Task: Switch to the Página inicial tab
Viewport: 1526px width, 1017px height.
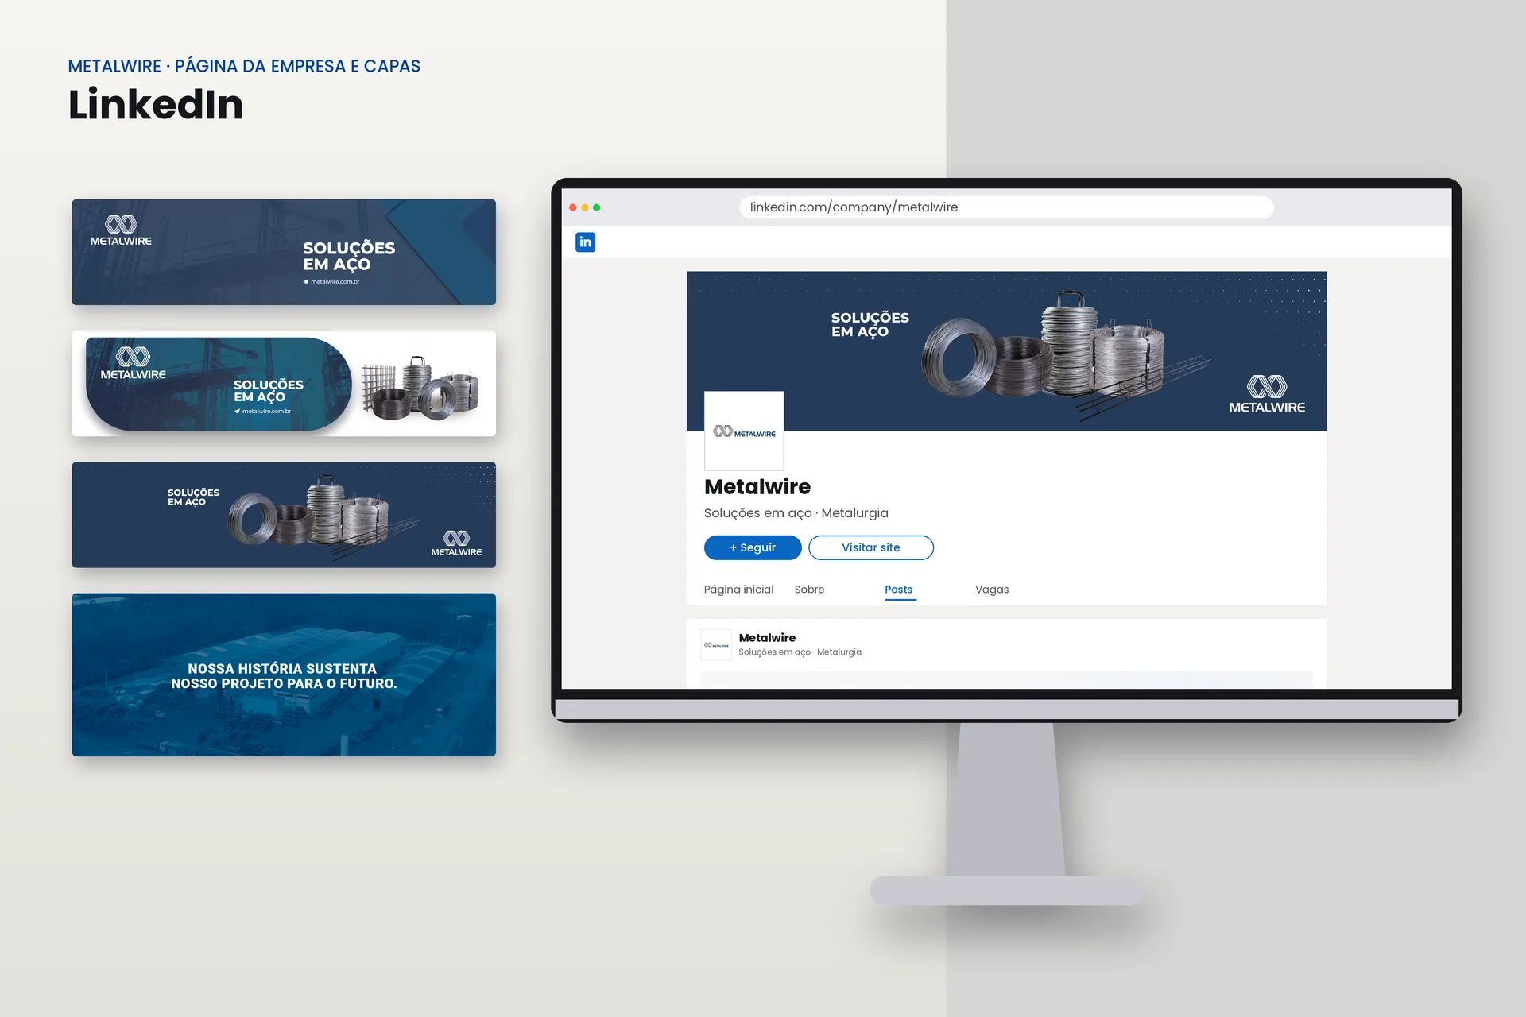Action: coord(738,590)
